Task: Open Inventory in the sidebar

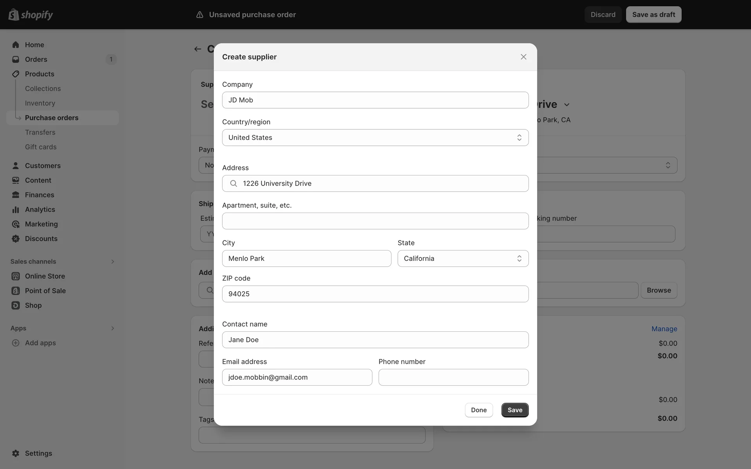Action: click(x=40, y=103)
